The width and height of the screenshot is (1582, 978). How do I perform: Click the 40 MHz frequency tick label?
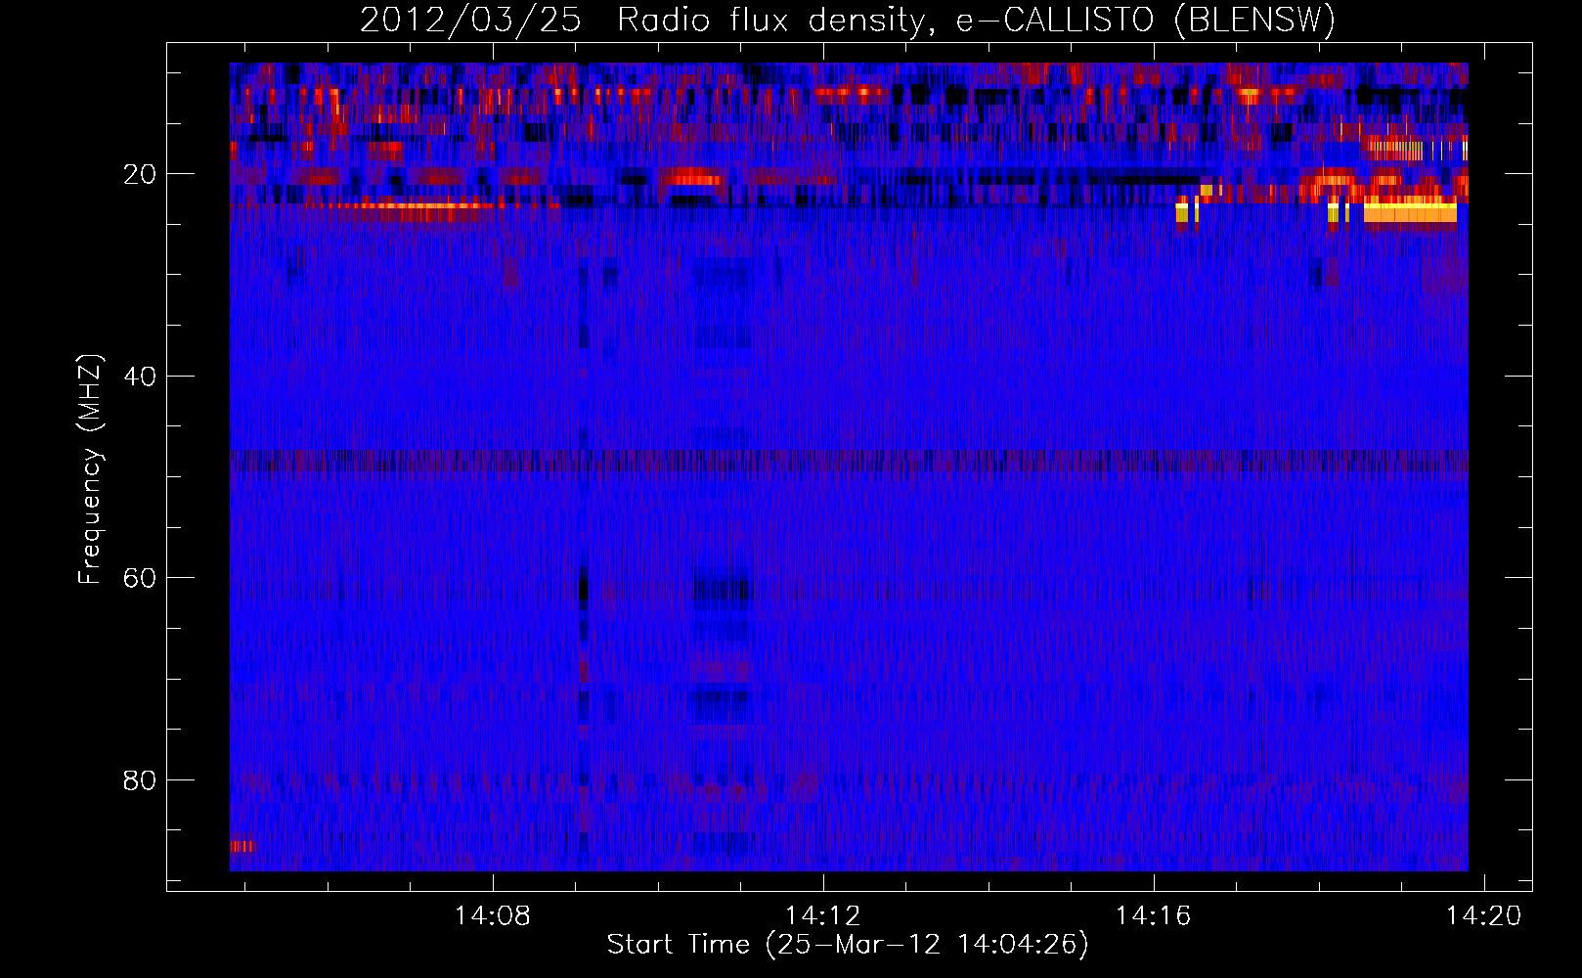(141, 377)
